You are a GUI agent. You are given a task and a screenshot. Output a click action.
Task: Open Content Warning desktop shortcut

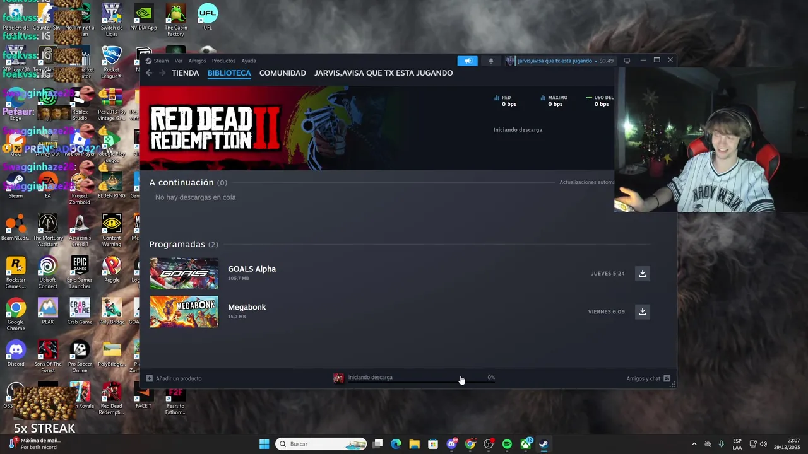pyautogui.click(x=112, y=230)
